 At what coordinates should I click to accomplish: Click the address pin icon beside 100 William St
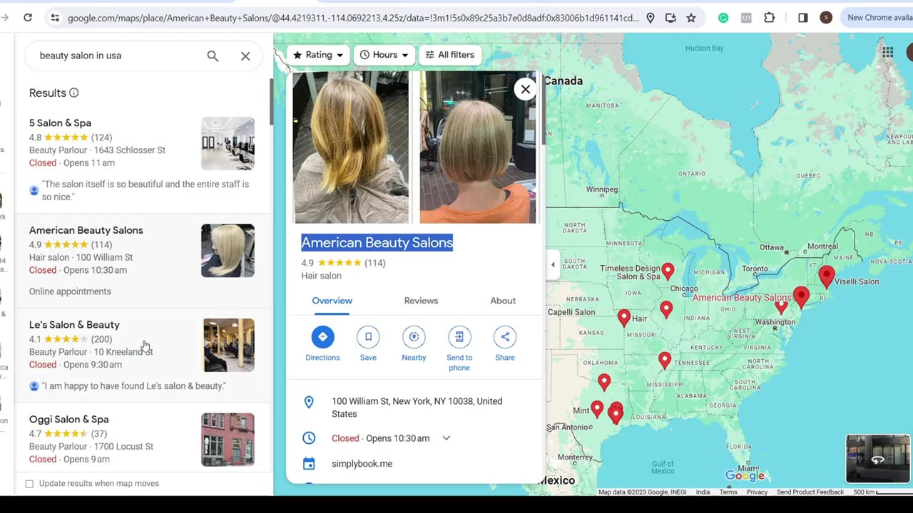[x=309, y=403]
